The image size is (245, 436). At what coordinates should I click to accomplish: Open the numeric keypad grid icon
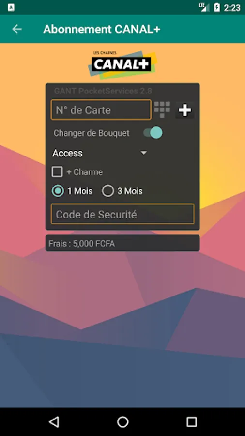coord(162,109)
